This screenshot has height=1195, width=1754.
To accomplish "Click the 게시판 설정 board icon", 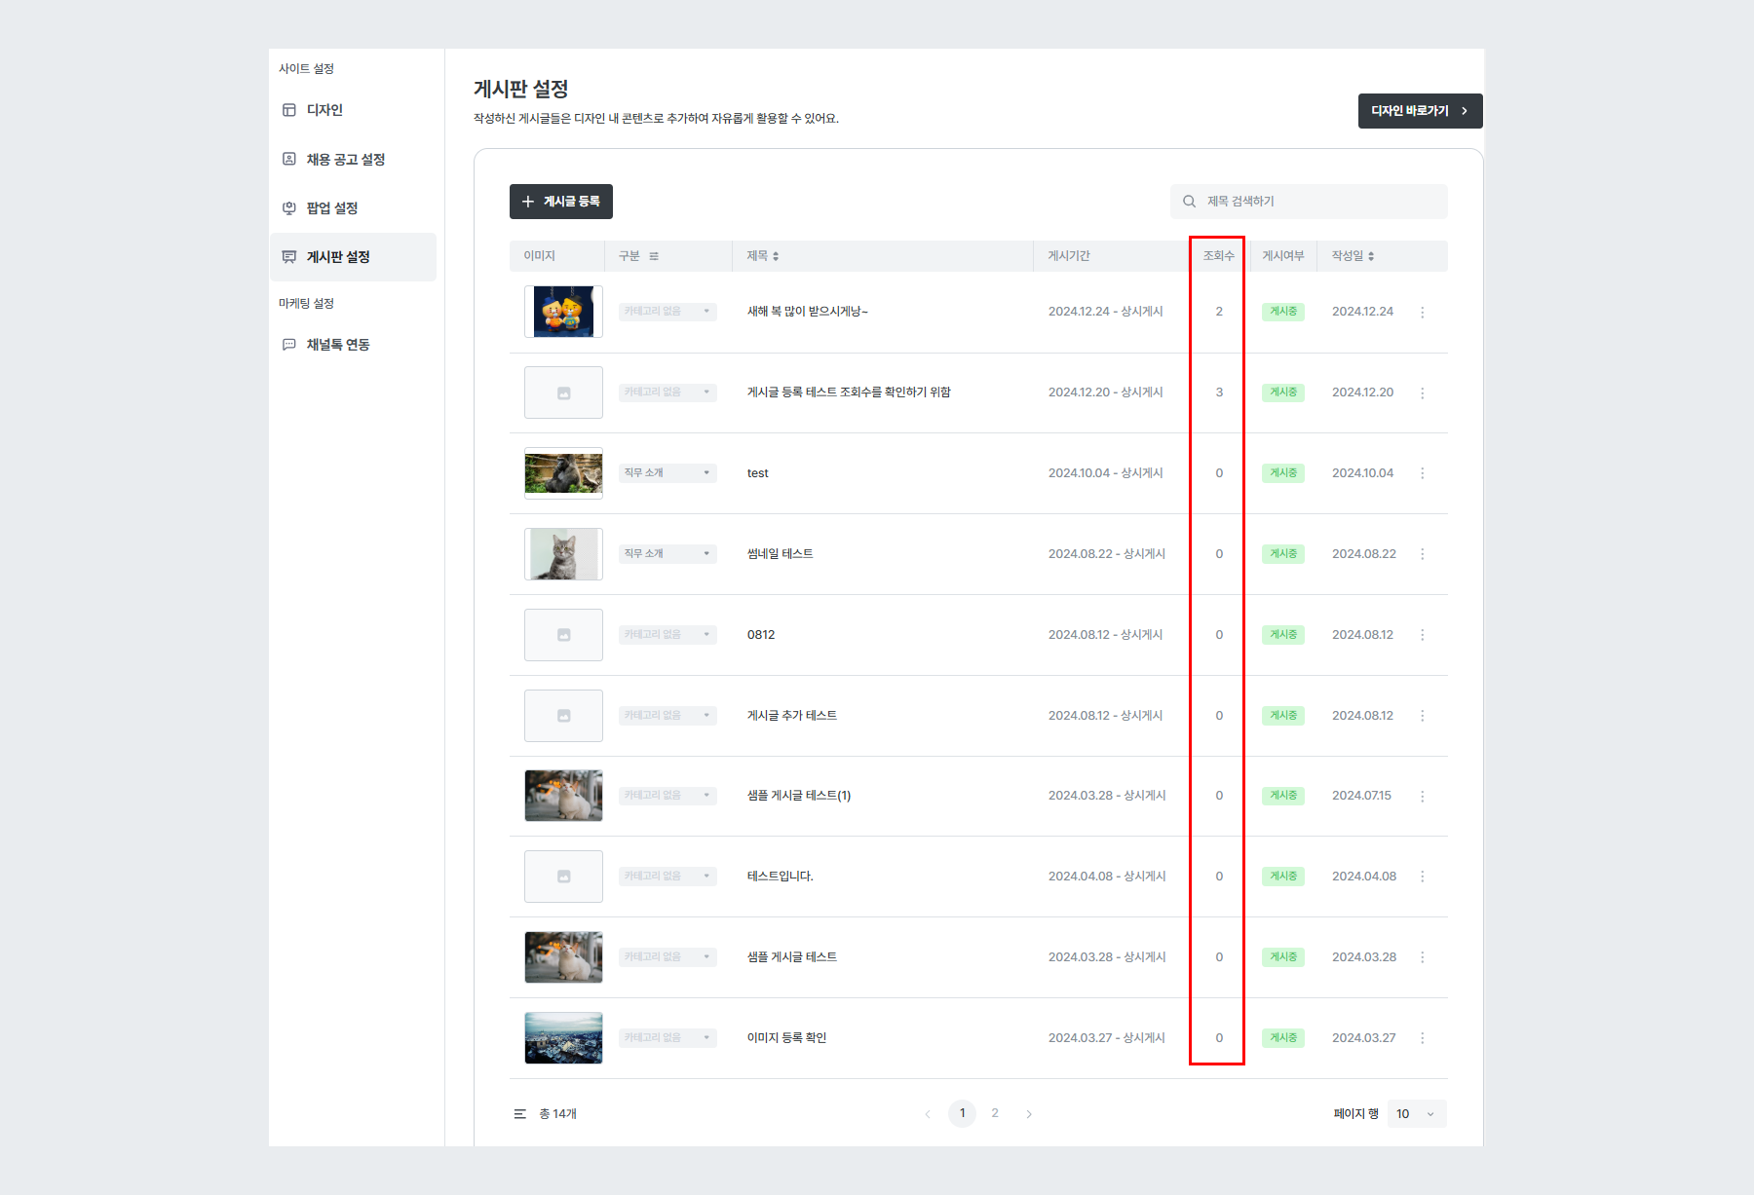I will [x=289, y=257].
